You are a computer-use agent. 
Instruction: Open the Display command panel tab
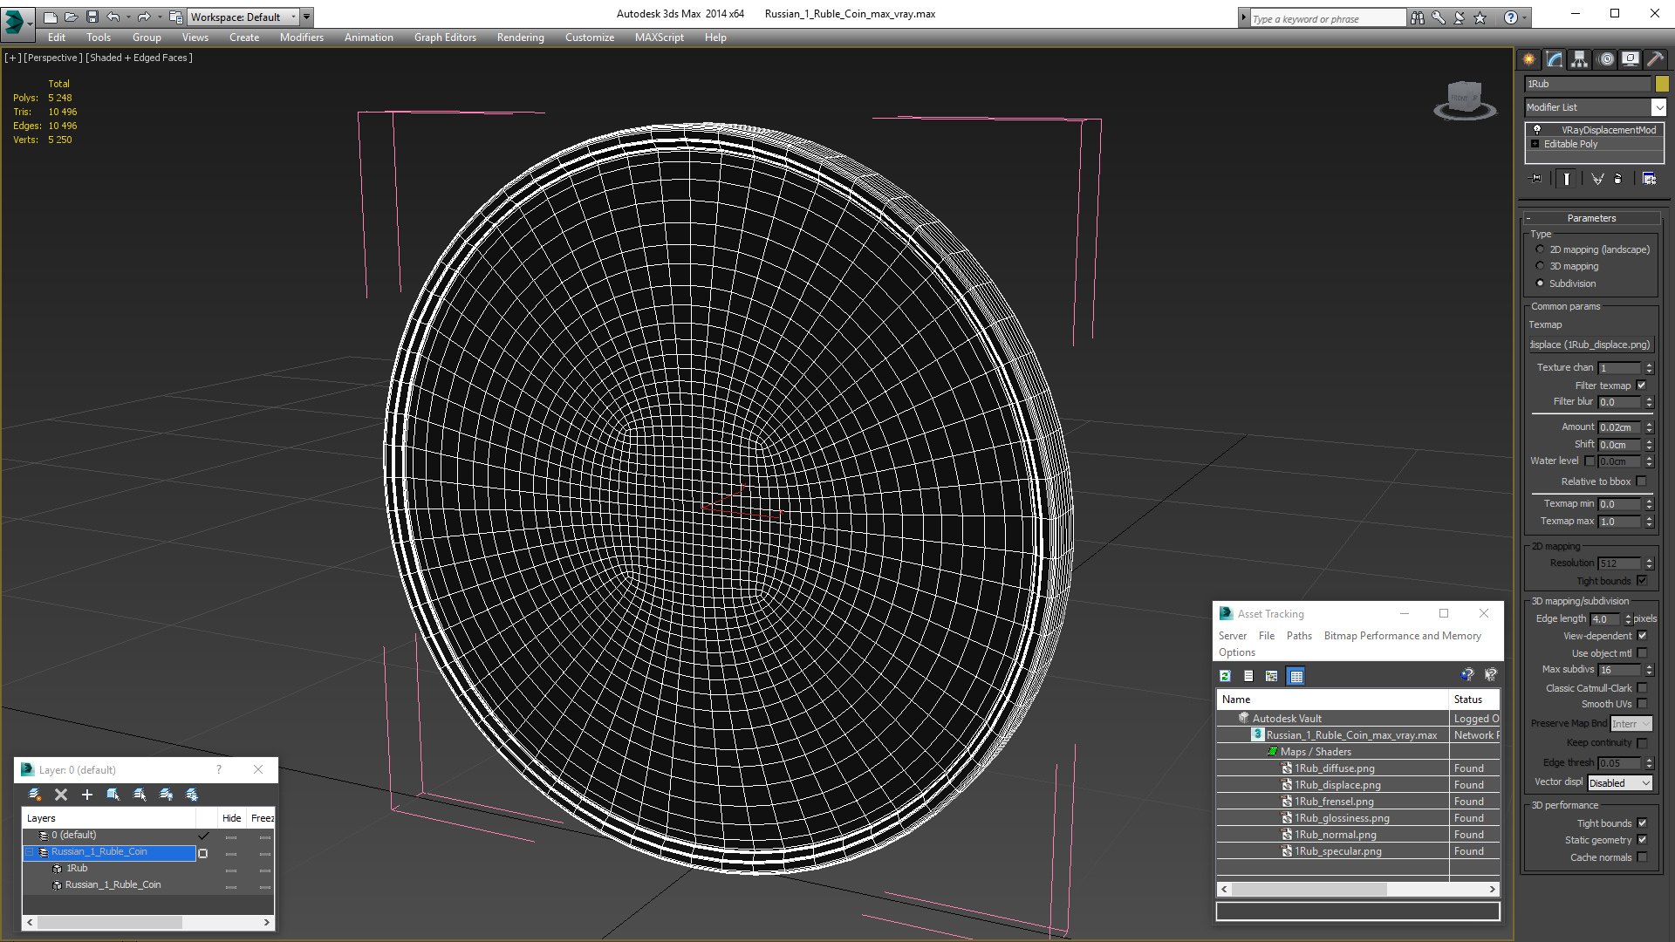click(x=1631, y=59)
